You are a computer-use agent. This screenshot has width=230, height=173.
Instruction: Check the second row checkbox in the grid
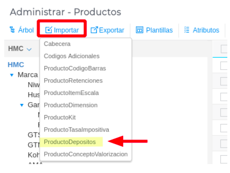pyautogui.click(x=224, y=81)
